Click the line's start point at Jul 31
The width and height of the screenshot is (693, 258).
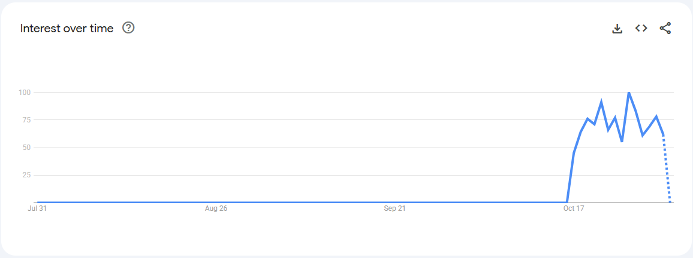tap(38, 202)
